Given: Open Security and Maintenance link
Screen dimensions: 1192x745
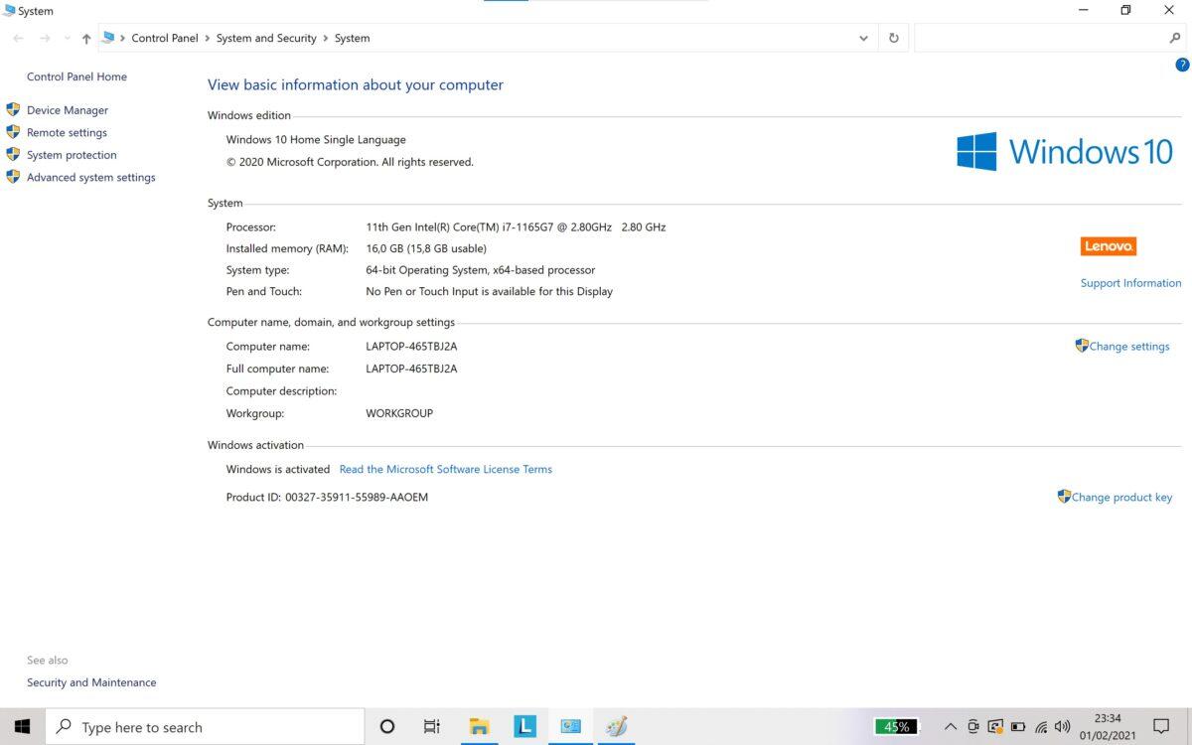Looking at the screenshot, I should click(91, 682).
